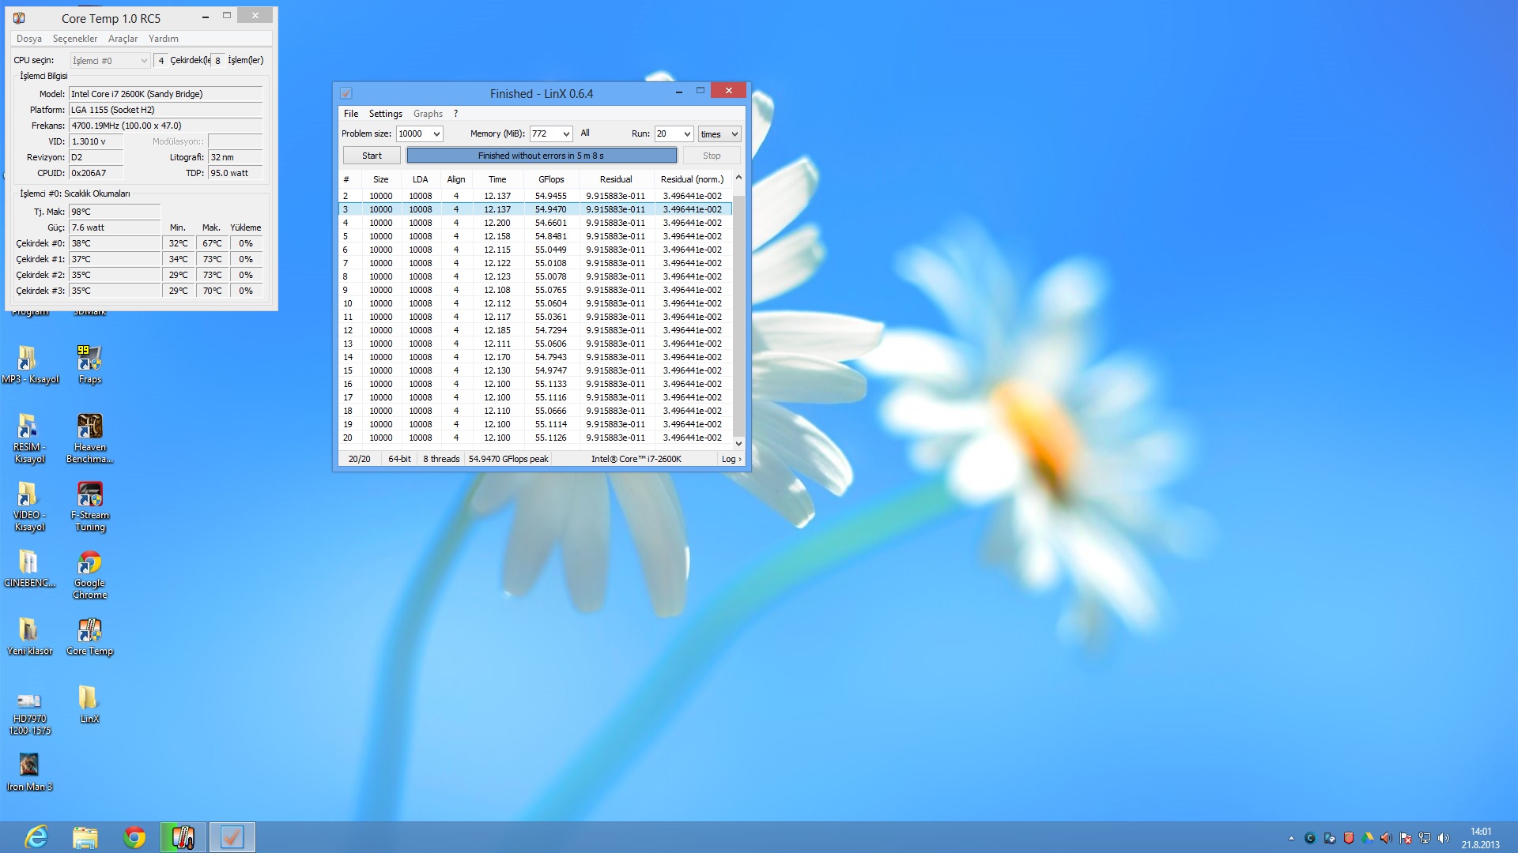Open the Araçlar menu in Core Temp

tap(123, 38)
